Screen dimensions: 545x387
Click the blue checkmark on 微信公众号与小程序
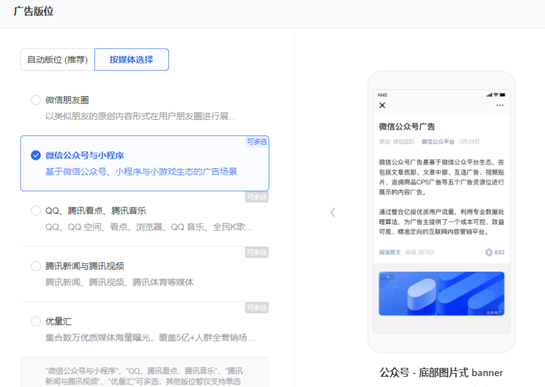pyautogui.click(x=35, y=153)
